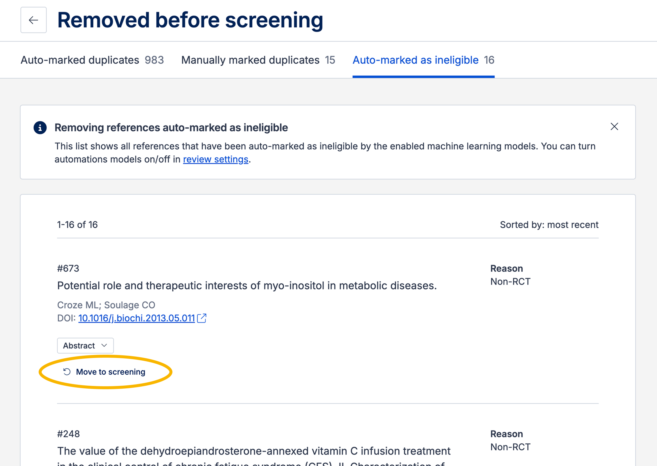Open the DOI via the external link icon

[202, 318]
